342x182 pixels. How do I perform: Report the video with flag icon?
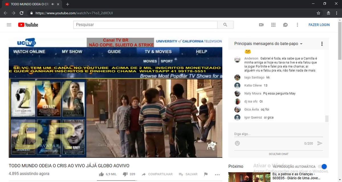click(206, 174)
